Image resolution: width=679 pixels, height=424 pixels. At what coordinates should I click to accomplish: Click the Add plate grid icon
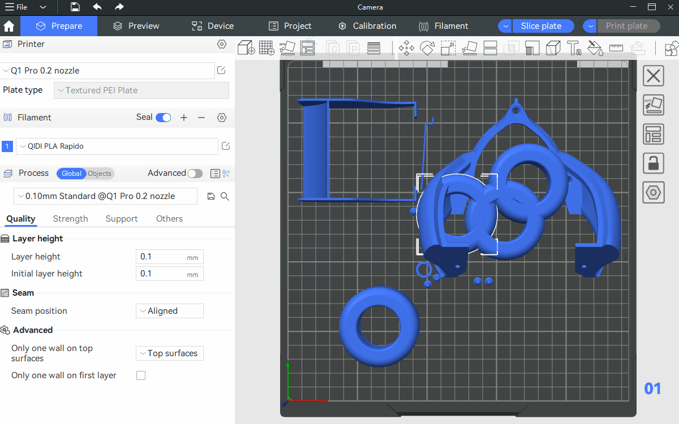coord(267,48)
